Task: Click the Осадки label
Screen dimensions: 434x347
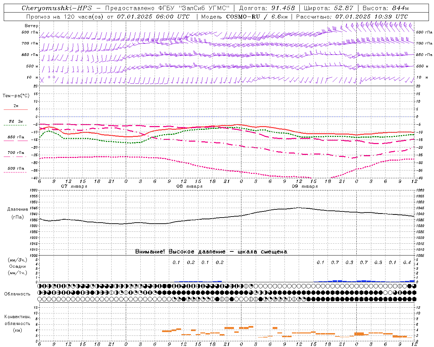Action: point(18,266)
